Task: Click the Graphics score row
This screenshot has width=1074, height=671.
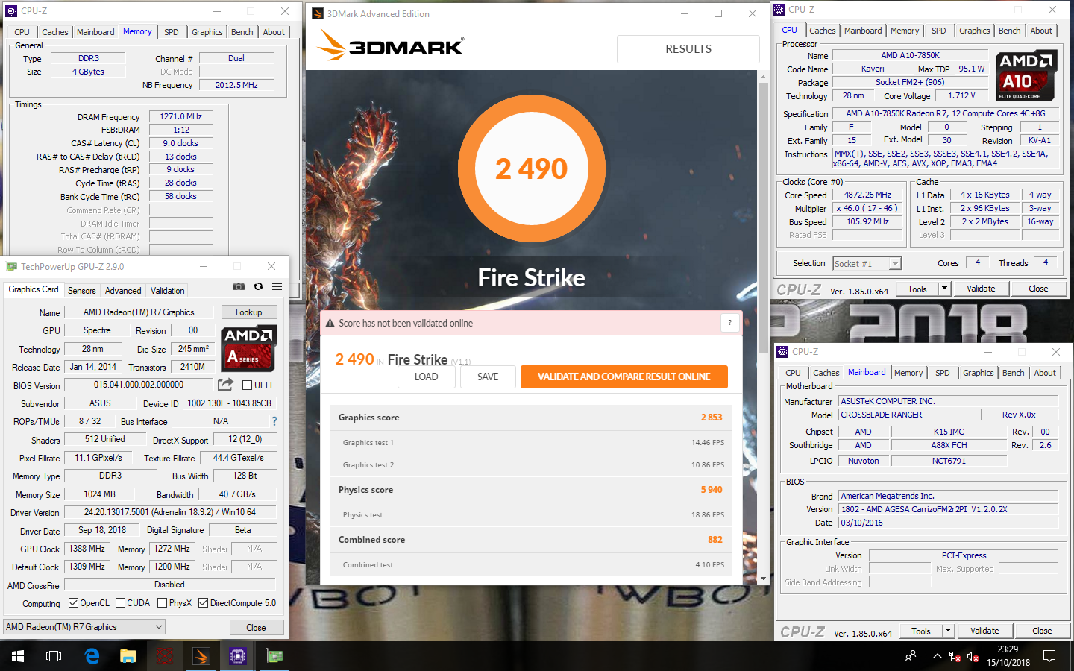Action: (531, 418)
